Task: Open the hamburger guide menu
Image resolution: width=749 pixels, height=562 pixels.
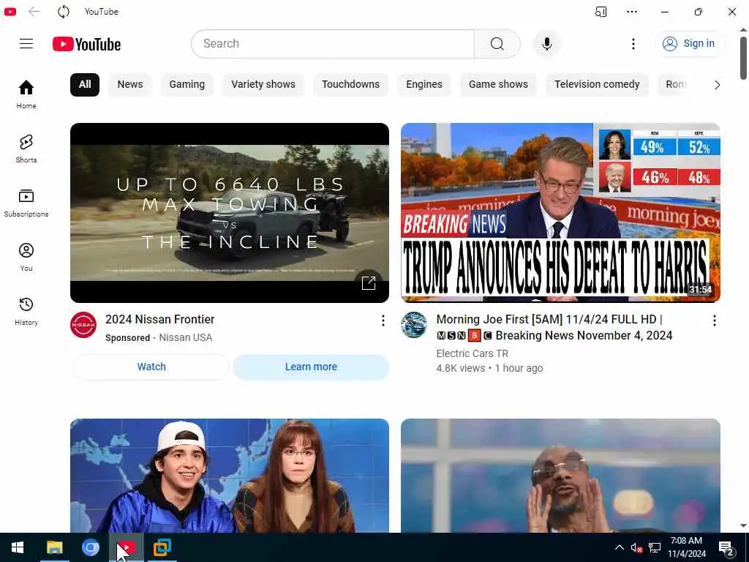Action: (26, 43)
